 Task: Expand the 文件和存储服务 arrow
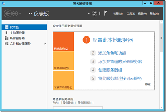click(x=45, y=44)
